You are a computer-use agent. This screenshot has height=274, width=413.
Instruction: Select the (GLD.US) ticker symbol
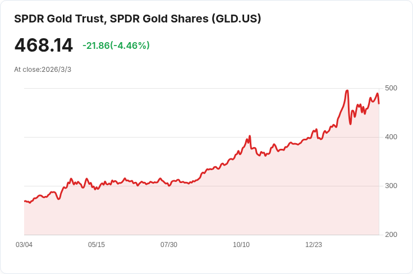click(236, 19)
